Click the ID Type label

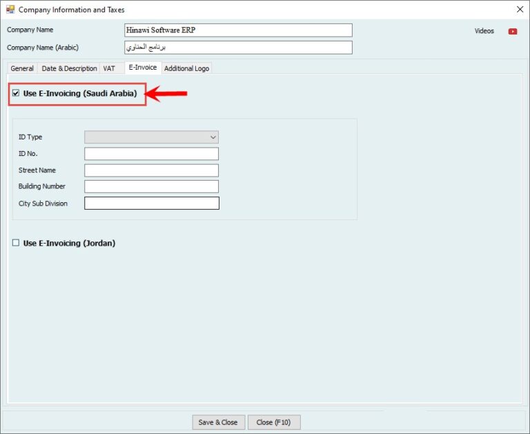(30, 137)
